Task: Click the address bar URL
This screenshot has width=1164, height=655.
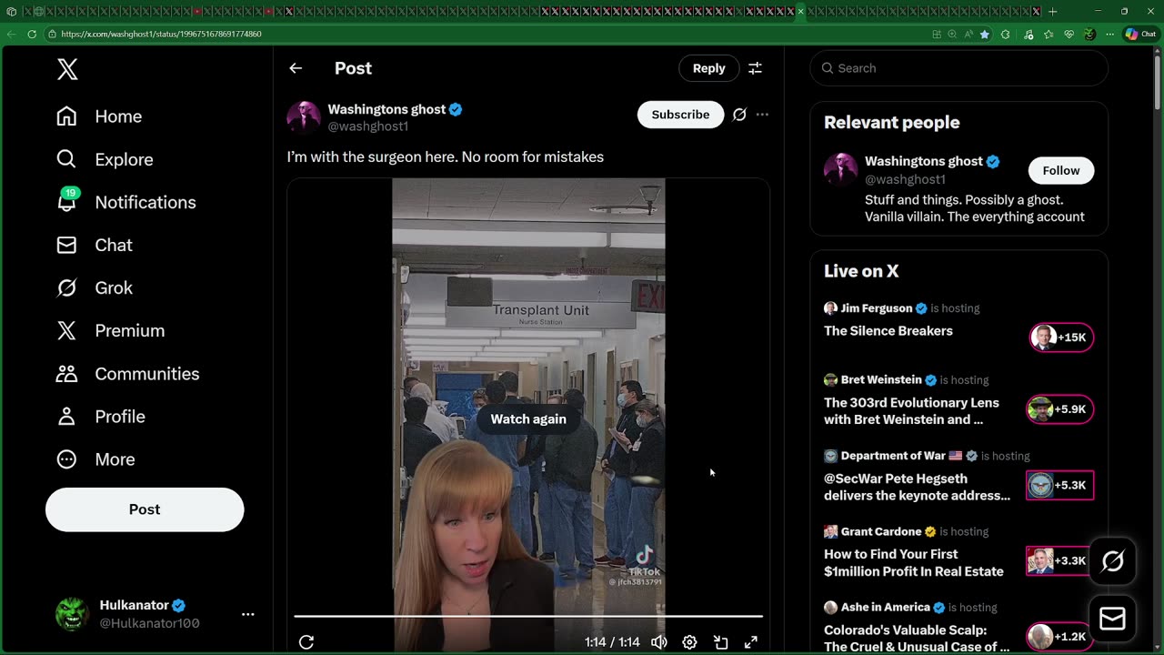Action: [161, 34]
